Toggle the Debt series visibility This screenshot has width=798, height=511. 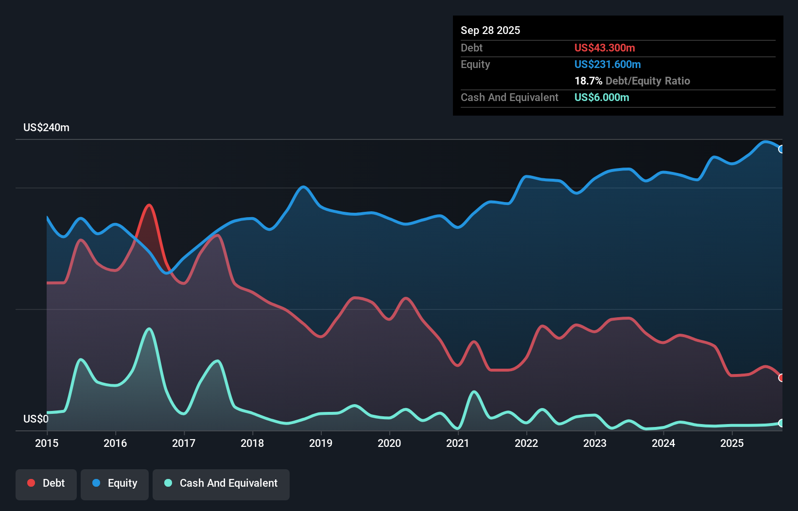[46, 484]
